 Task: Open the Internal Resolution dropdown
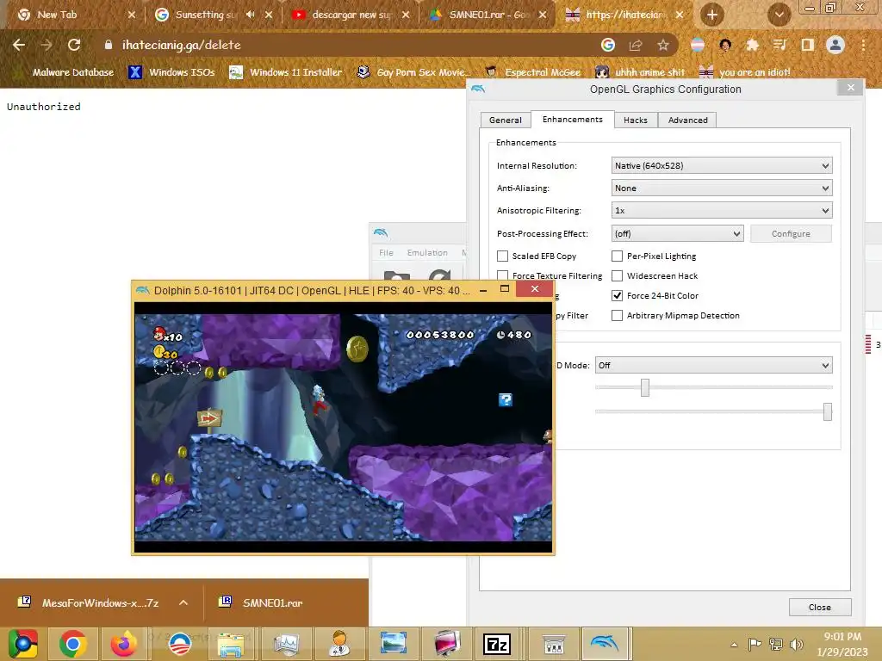point(722,166)
